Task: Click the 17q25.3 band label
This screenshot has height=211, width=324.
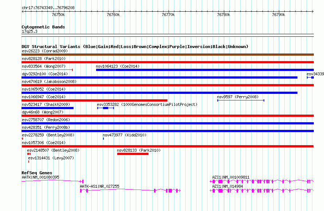Action: (x=29, y=31)
